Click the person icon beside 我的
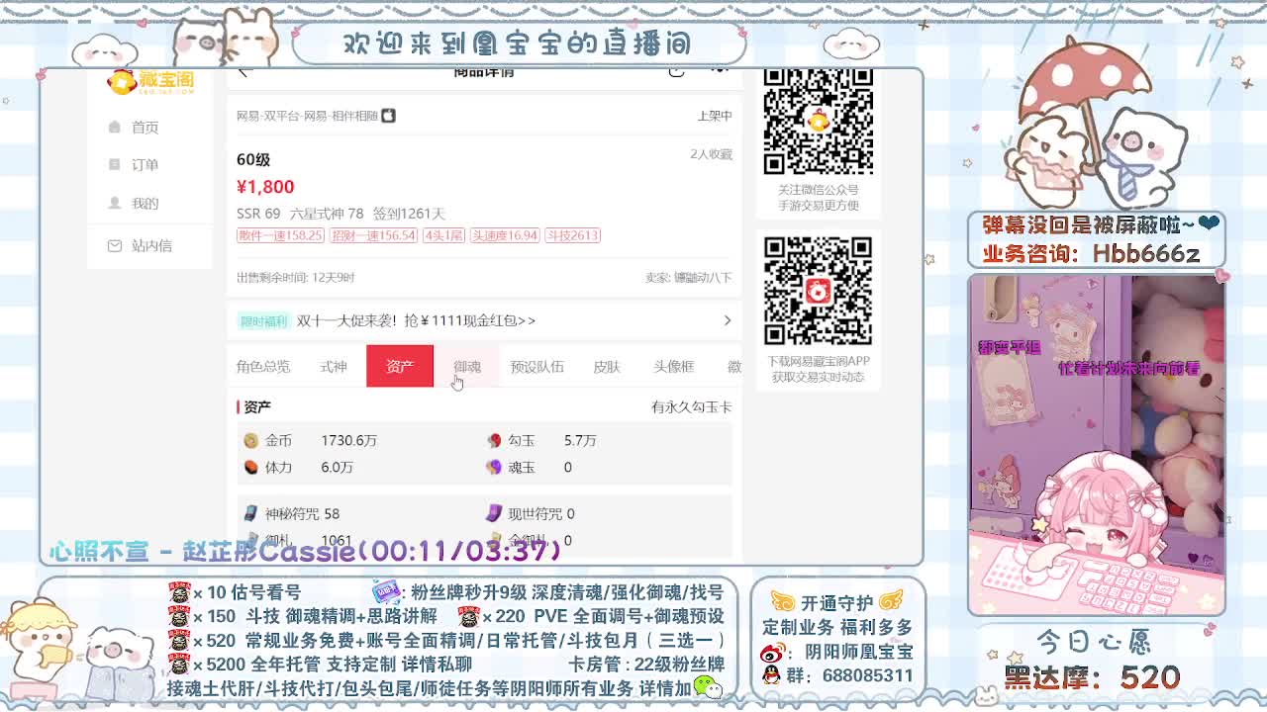This screenshot has height=712, width=1267. pyautogui.click(x=115, y=203)
